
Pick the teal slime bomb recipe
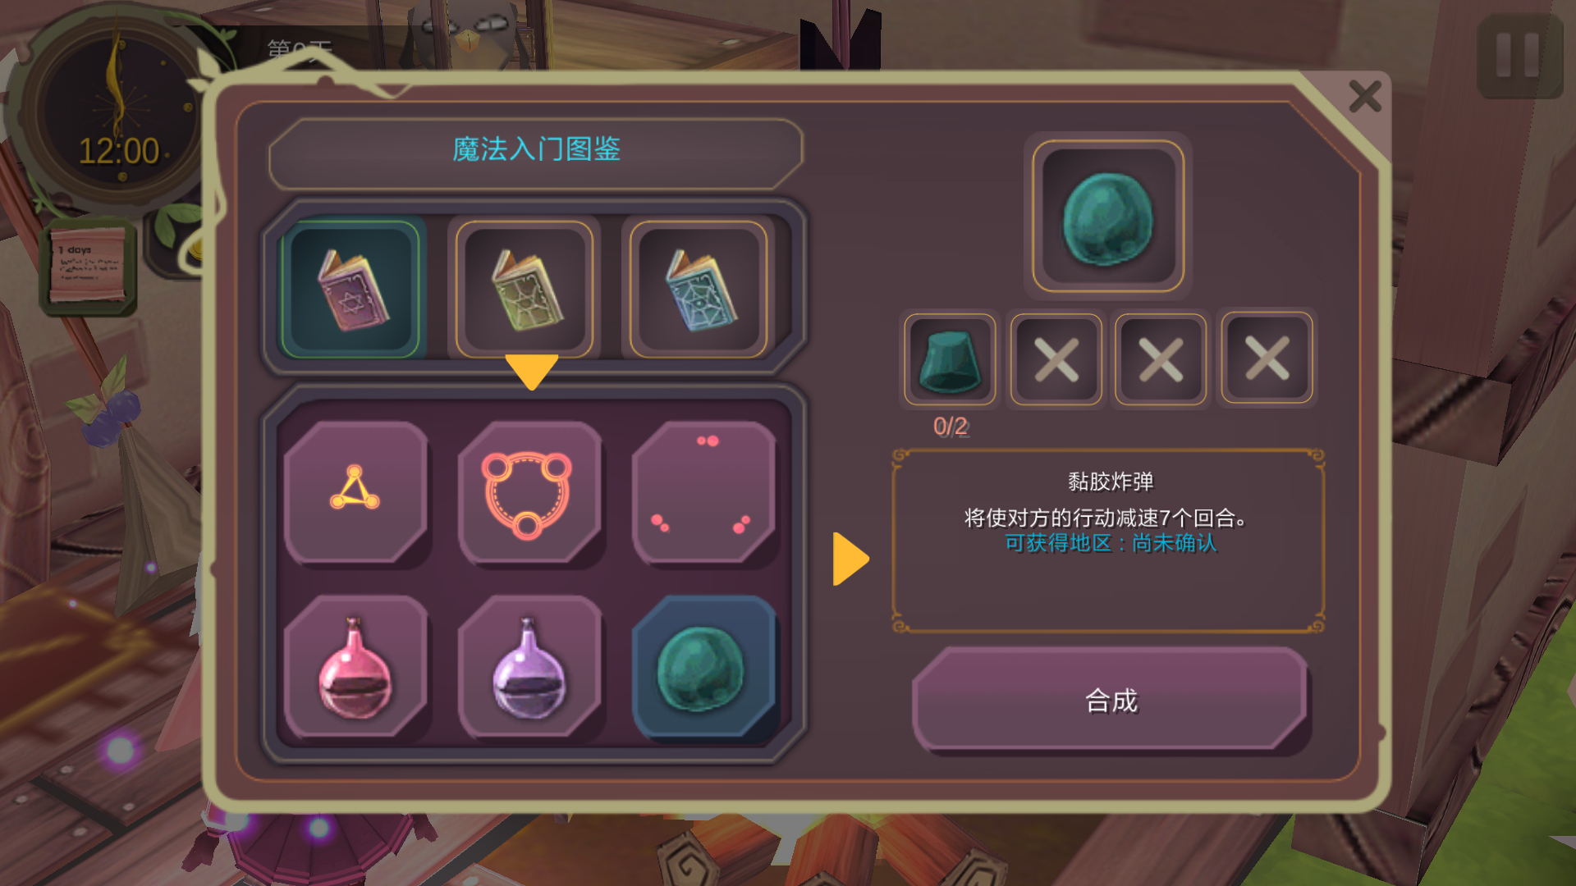click(x=703, y=667)
